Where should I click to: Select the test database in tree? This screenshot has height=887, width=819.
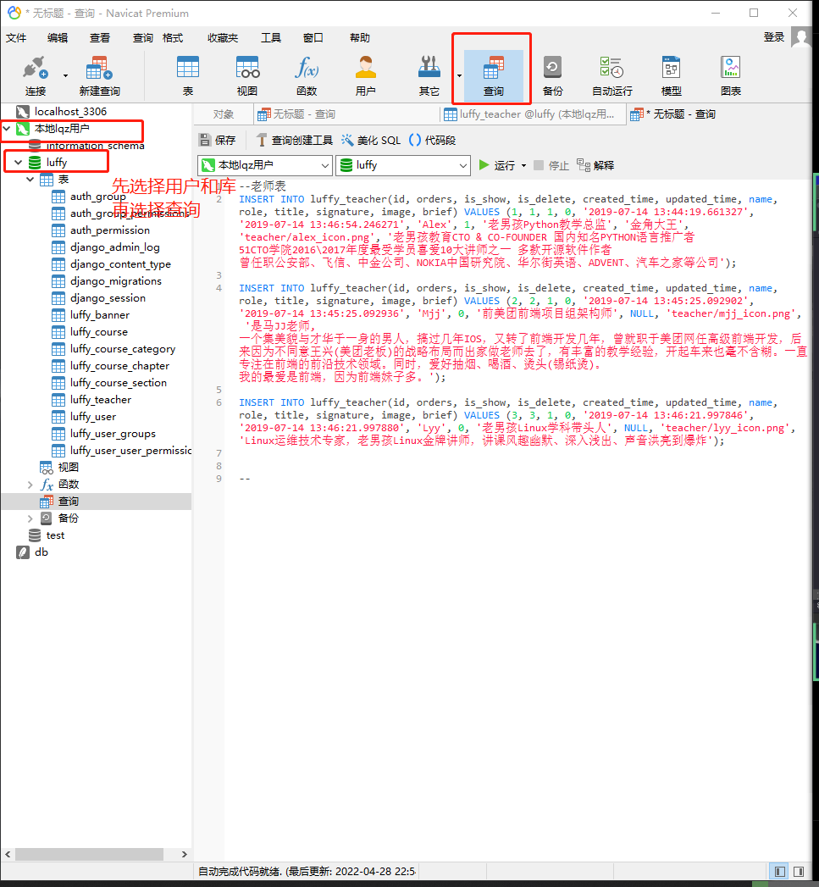[x=55, y=535]
